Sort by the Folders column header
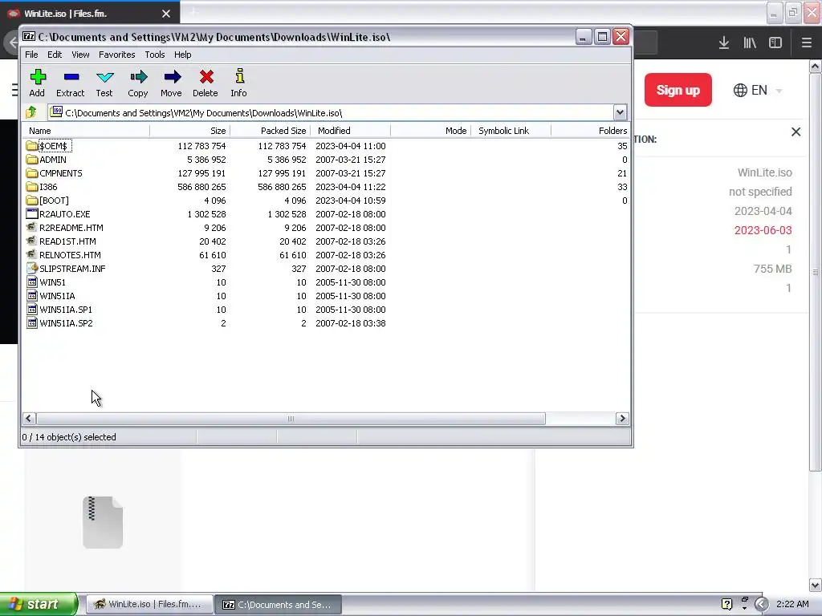 tap(591, 131)
